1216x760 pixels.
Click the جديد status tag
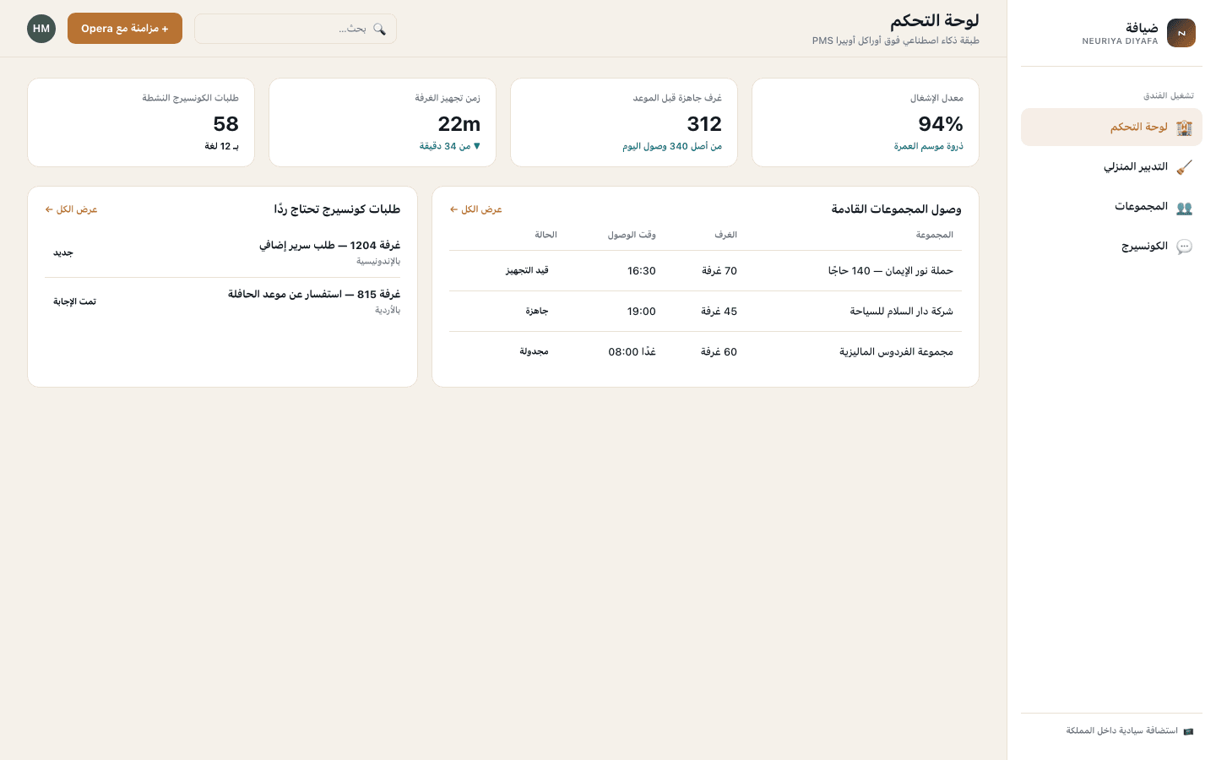click(63, 253)
